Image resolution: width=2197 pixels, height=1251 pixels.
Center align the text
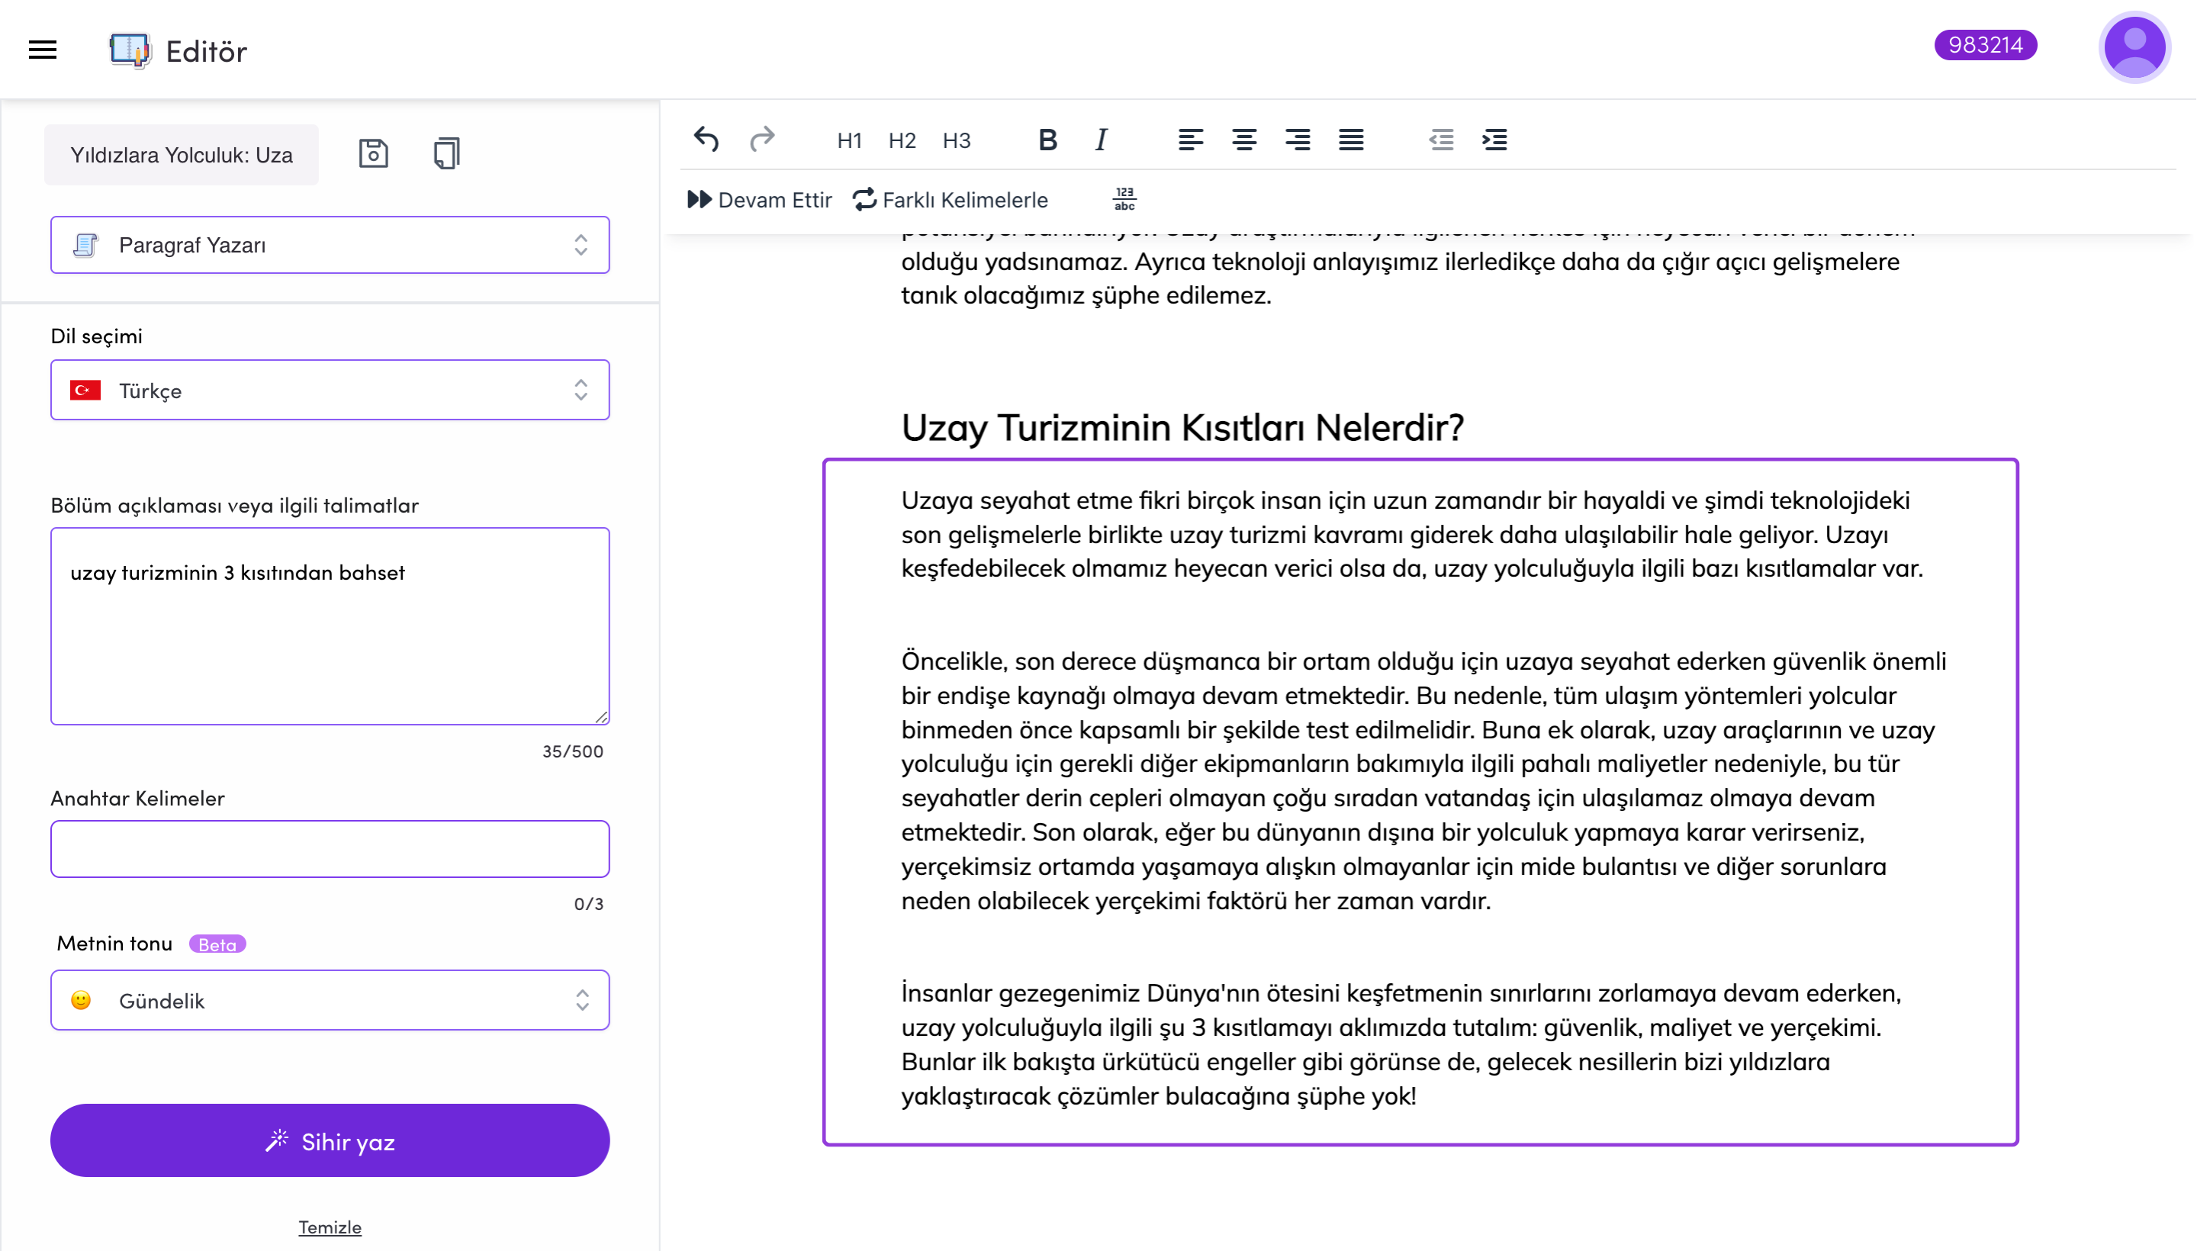[x=1244, y=140]
